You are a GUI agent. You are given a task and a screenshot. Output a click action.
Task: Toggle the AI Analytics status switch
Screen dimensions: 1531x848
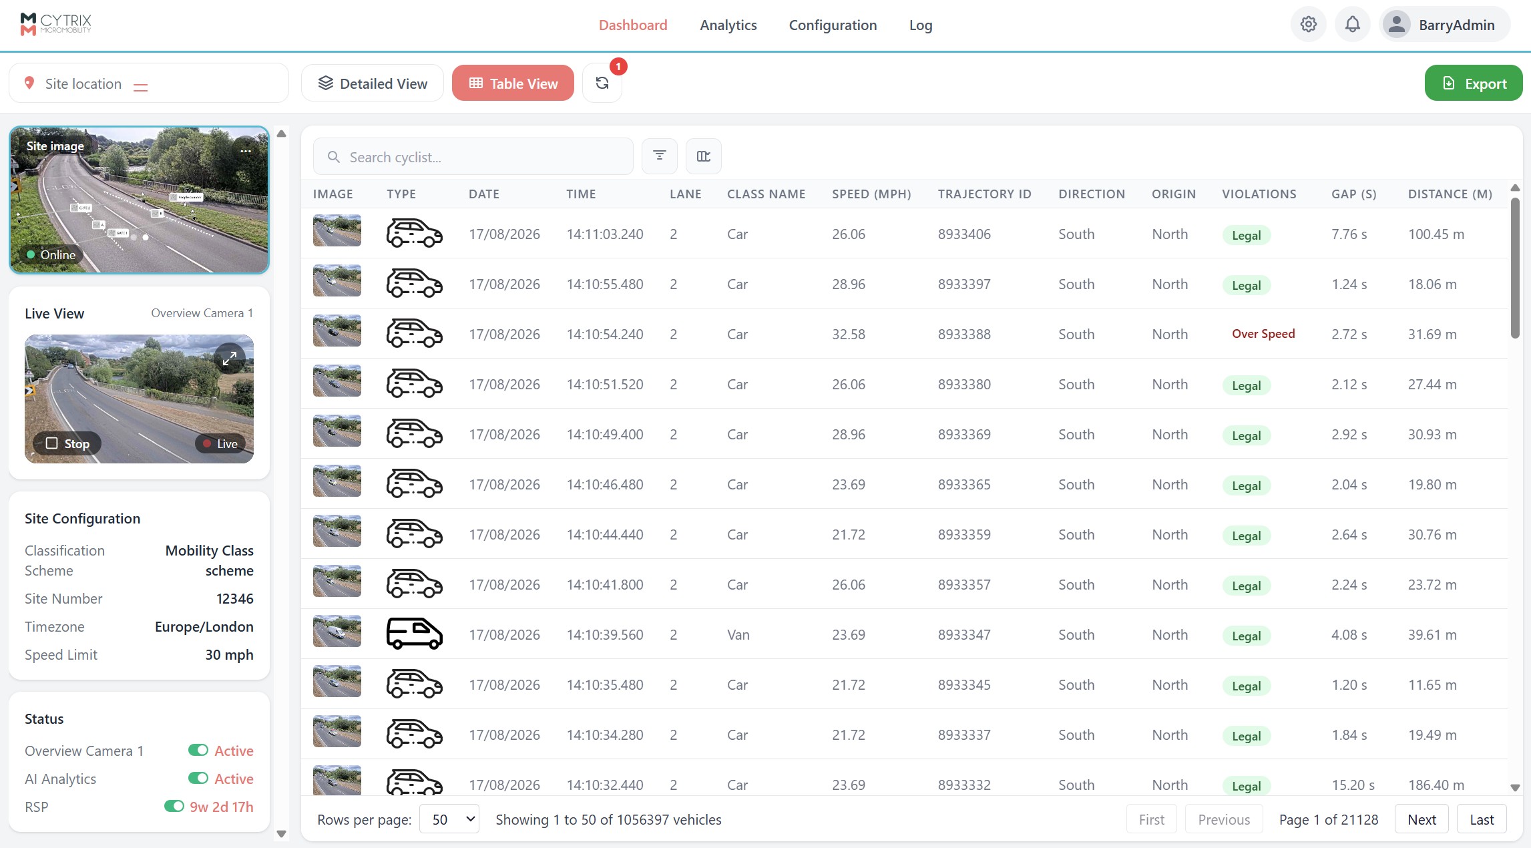coord(198,778)
